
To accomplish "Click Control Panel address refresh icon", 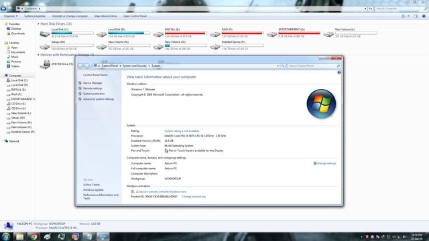I will coord(283,66).
